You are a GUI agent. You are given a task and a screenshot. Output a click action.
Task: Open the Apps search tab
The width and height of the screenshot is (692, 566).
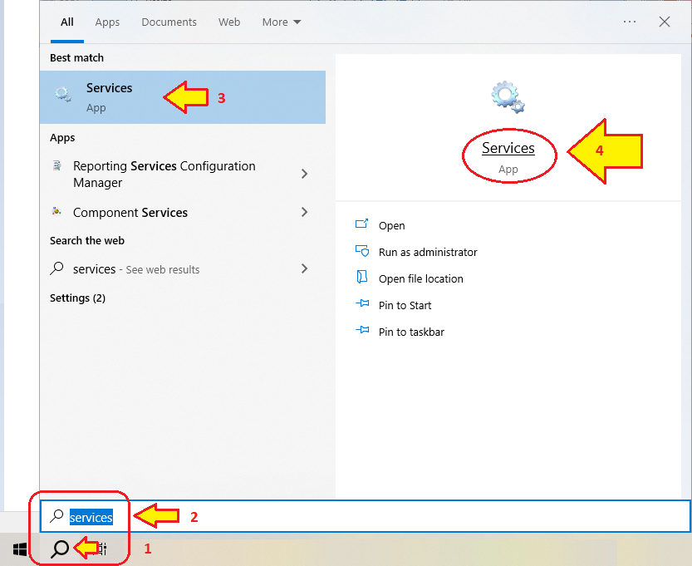click(107, 22)
